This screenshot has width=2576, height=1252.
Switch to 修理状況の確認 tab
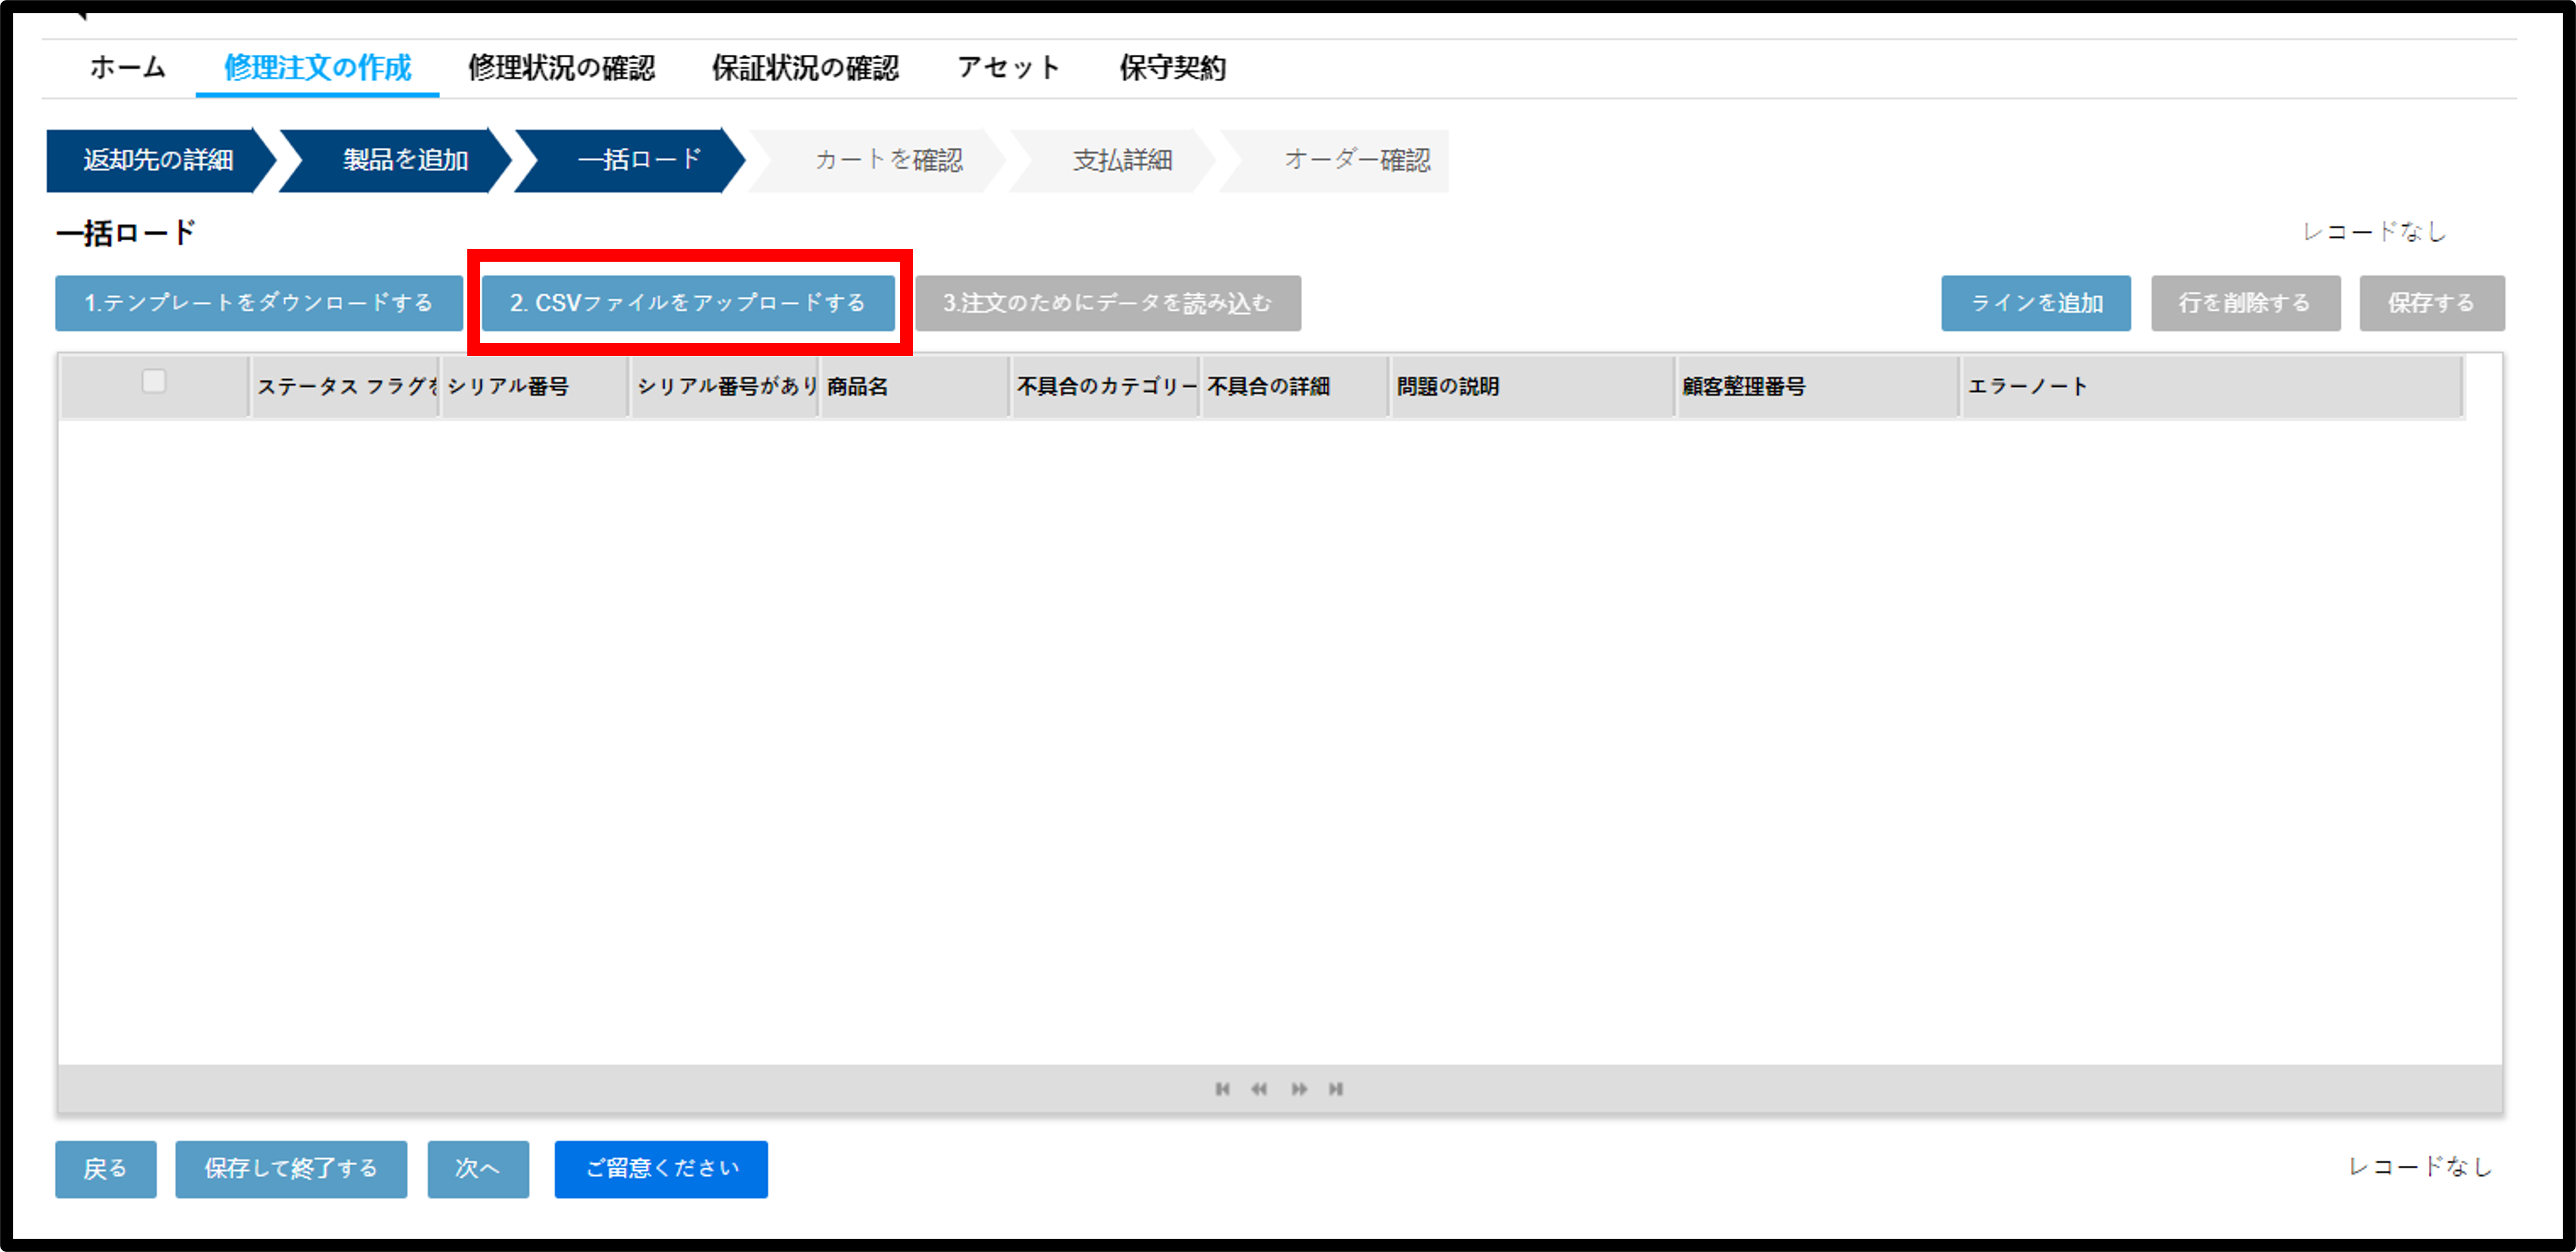[561, 68]
